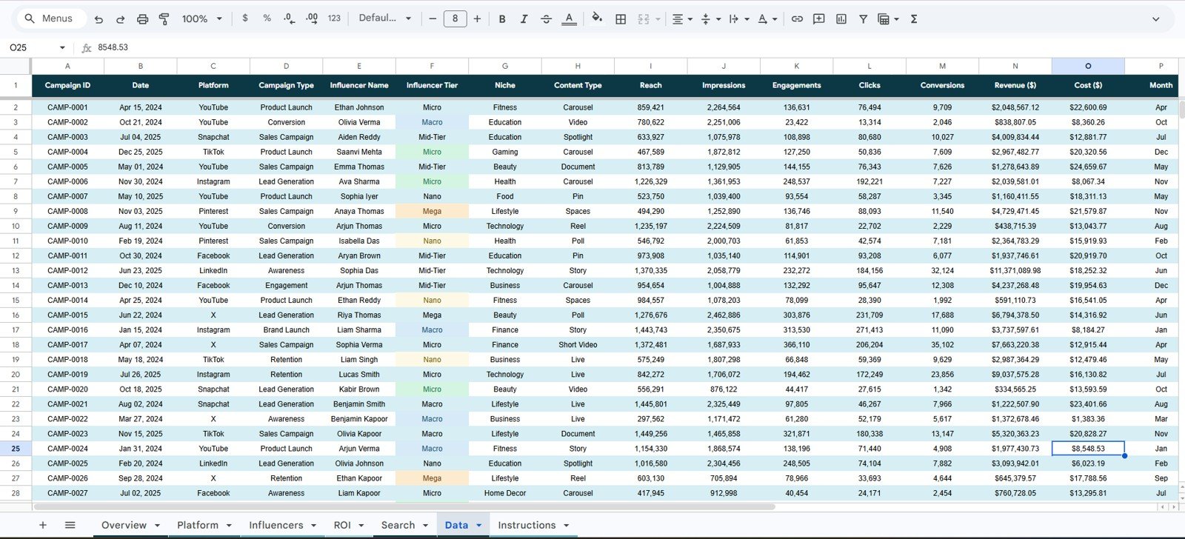Screen dimensions: 1185x539
Task: Open the Name box dropdown arrow
Action: pyautogui.click(x=62, y=47)
